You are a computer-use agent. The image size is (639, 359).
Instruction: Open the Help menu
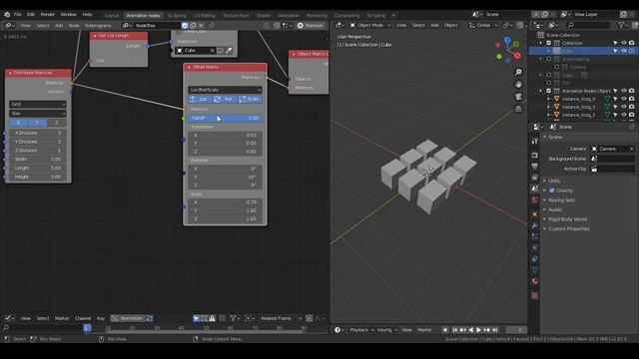point(87,14)
